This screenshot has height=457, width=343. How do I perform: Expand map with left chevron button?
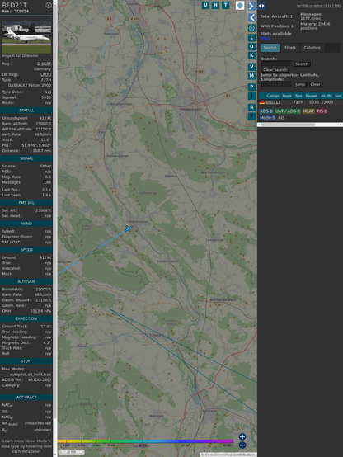point(251,18)
